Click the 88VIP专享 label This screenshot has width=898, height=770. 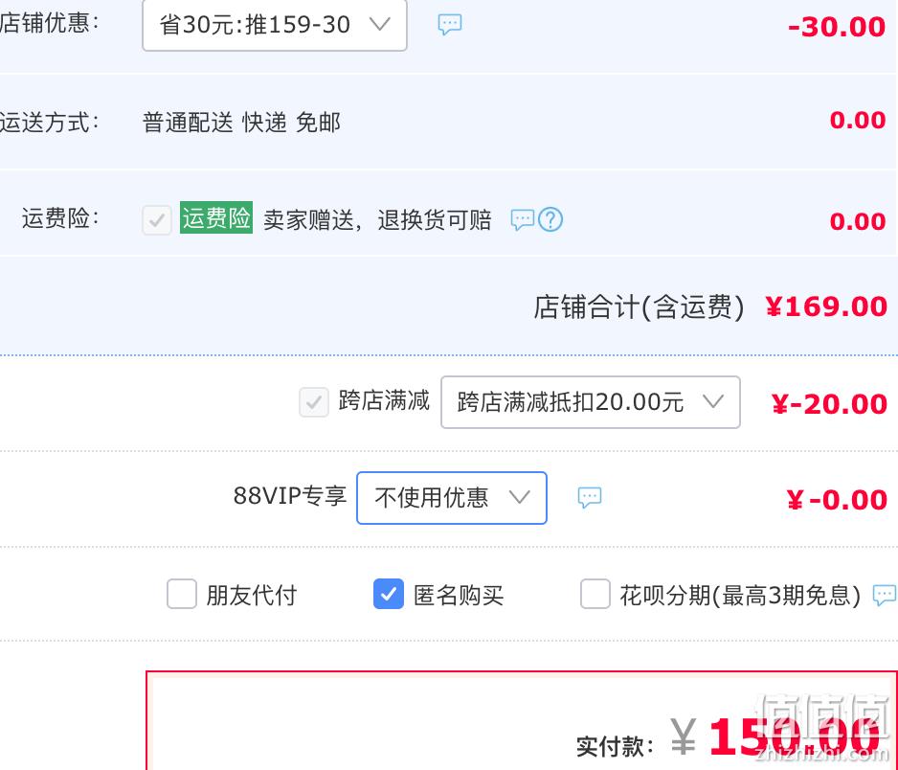pyautogui.click(x=290, y=496)
